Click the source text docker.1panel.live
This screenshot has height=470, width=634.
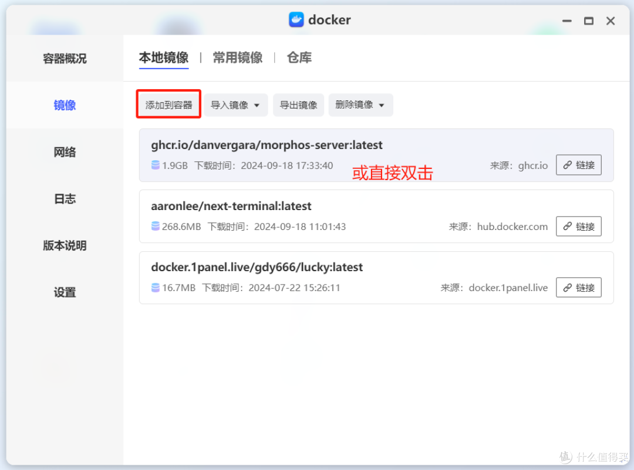point(508,288)
